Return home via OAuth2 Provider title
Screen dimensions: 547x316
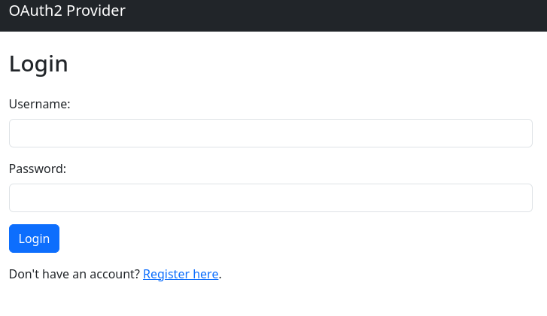(x=67, y=11)
